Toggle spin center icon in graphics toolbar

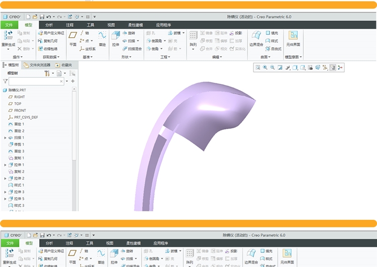click(340, 67)
